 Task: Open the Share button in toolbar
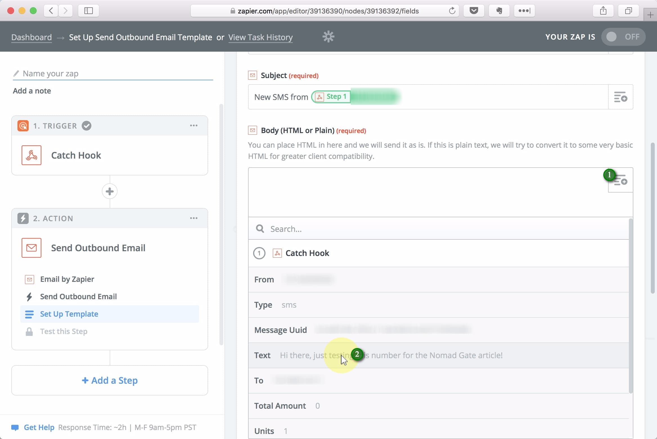pos(603,11)
